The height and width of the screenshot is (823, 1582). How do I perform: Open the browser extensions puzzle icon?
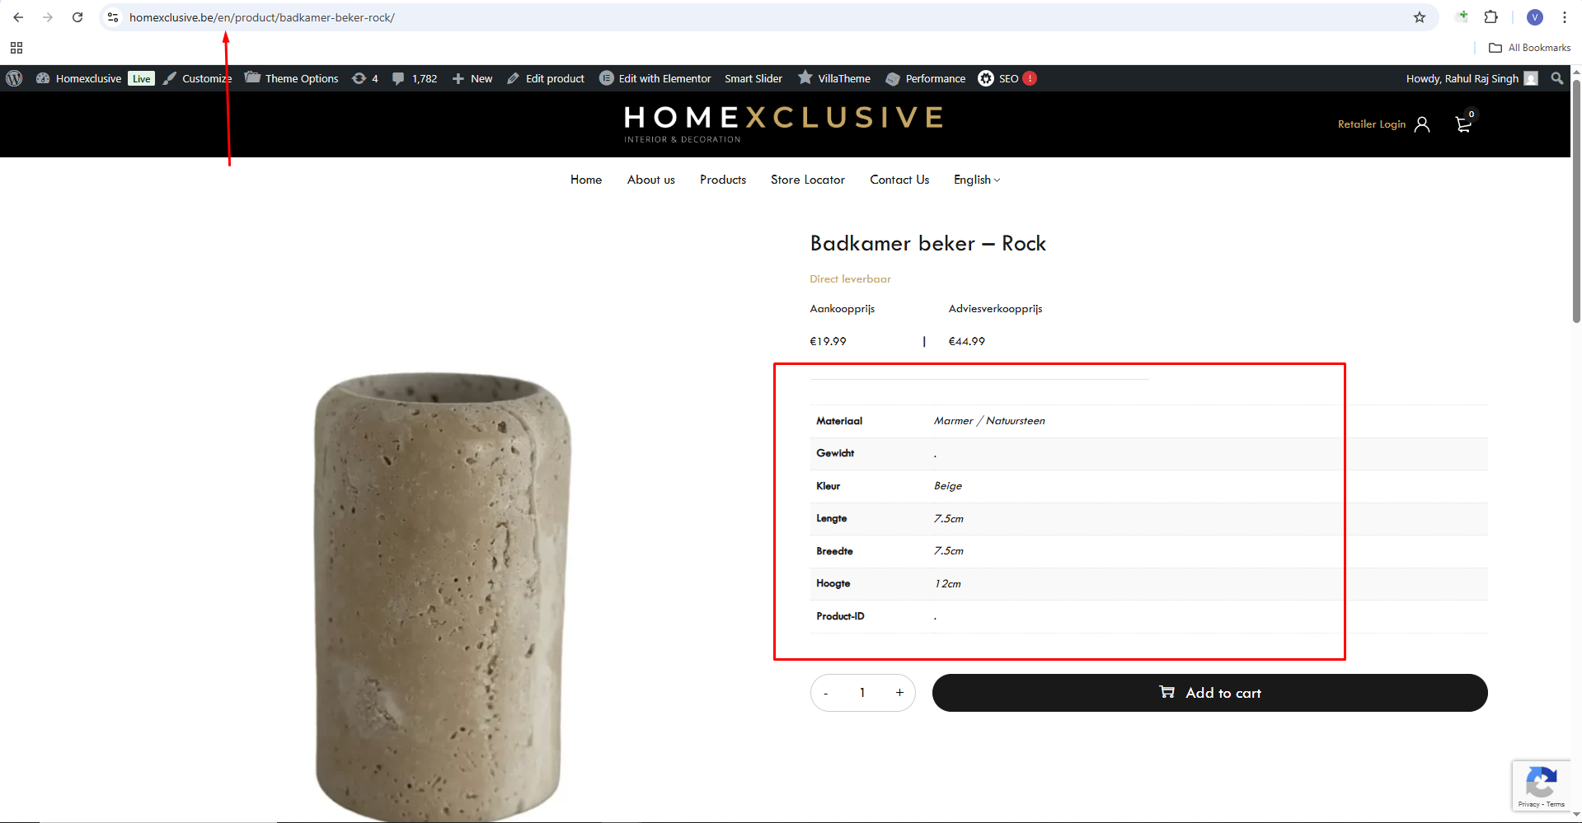tap(1491, 17)
